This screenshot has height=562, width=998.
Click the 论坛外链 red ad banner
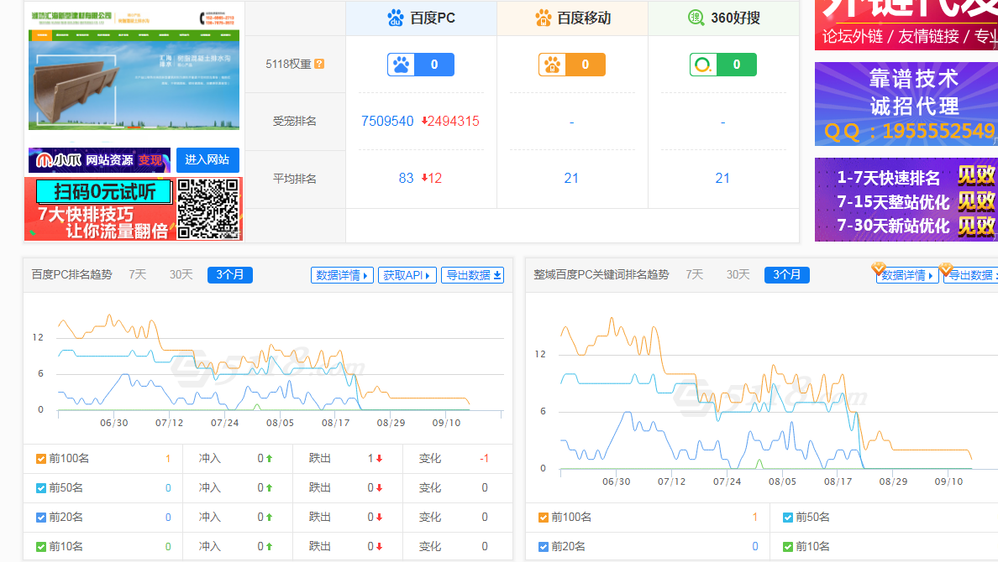click(x=906, y=25)
